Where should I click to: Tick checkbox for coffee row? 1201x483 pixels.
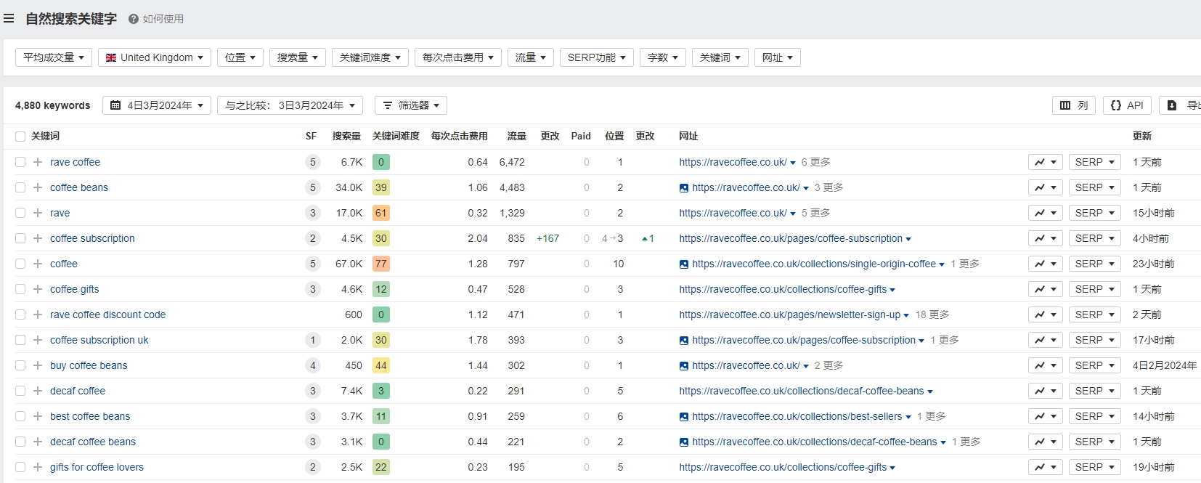pos(20,264)
